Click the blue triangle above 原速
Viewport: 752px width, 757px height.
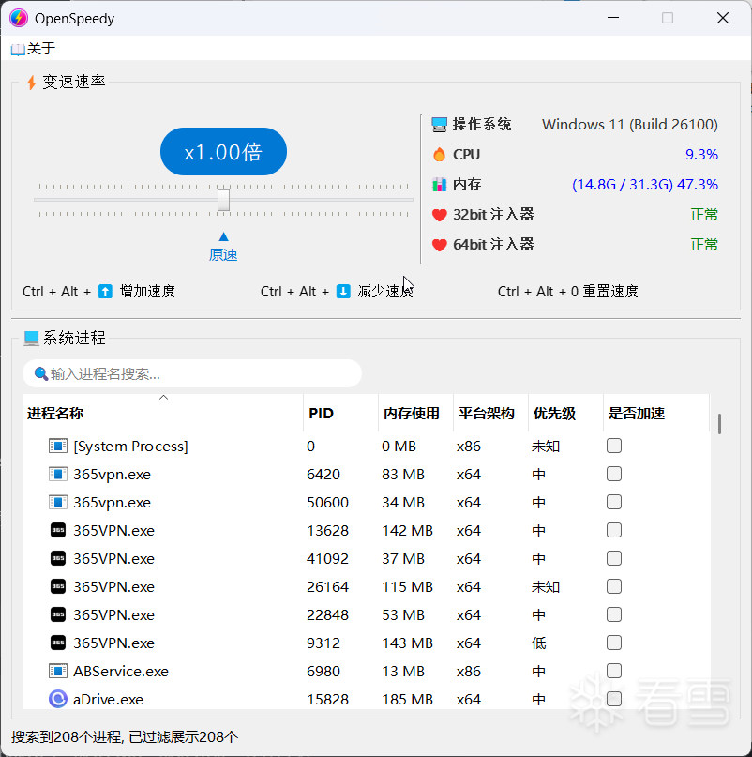[223, 236]
